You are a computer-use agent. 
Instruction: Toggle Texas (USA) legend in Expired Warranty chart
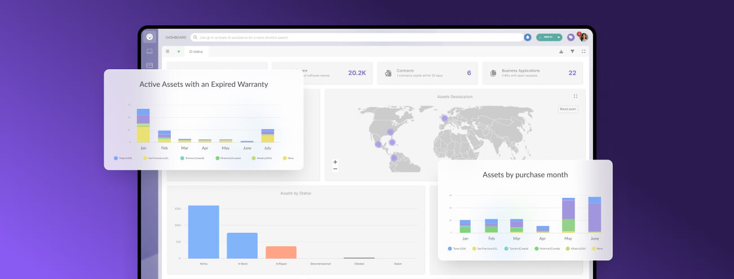pyautogui.click(x=123, y=158)
